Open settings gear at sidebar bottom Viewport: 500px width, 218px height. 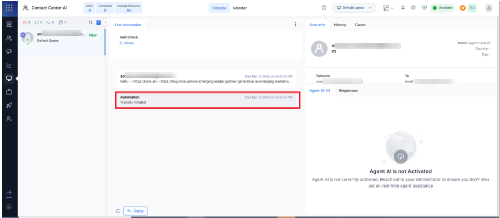(9, 207)
